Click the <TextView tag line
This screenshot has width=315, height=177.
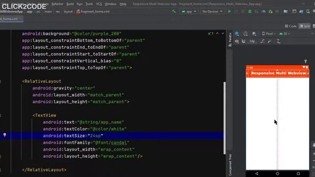pos(44,116)
